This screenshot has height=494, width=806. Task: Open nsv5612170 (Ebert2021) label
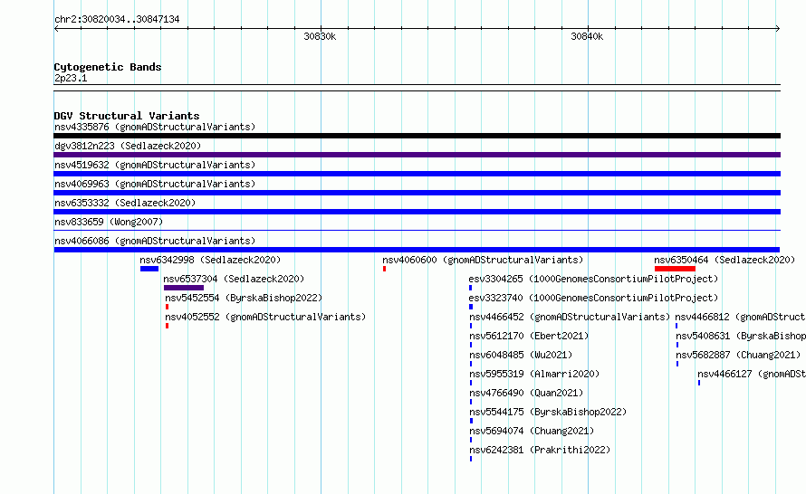[x=529, y=336]
